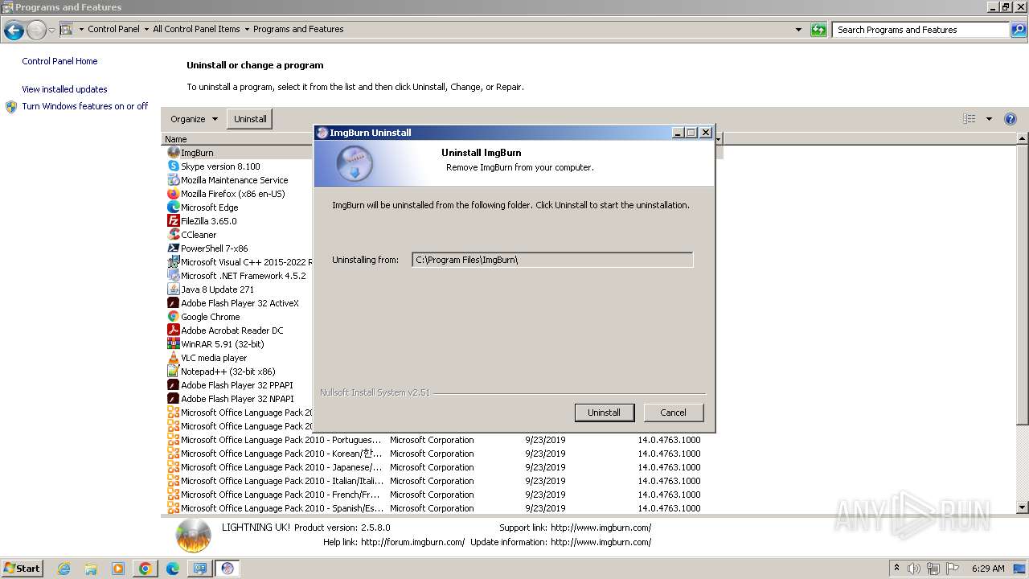Viewport: 1029px width, 579px height.
Task: Open Windows Explorer from the taskbar
Action: pyautogui.click(x=91, y=569)
